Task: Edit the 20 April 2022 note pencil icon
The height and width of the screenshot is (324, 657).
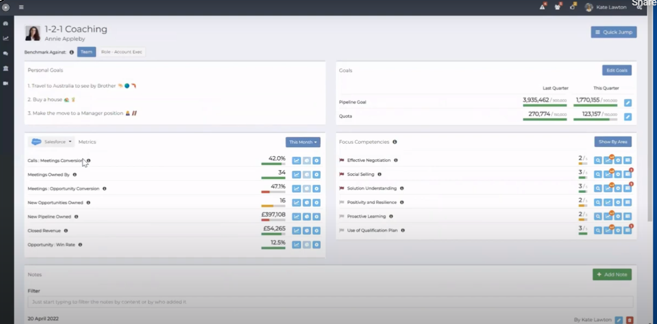Action: pos(619,320)
